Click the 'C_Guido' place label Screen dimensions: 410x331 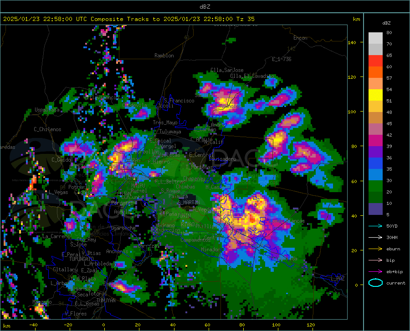[61, 160]
